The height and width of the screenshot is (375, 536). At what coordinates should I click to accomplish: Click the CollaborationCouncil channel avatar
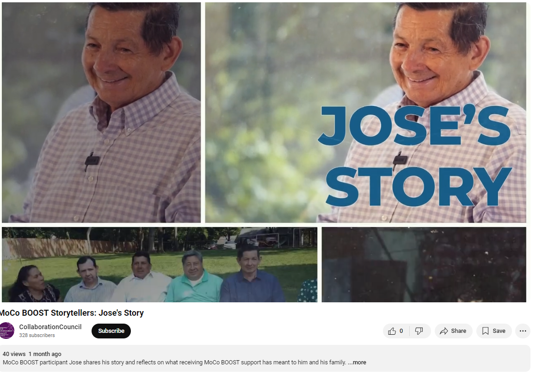click(7, 331)
